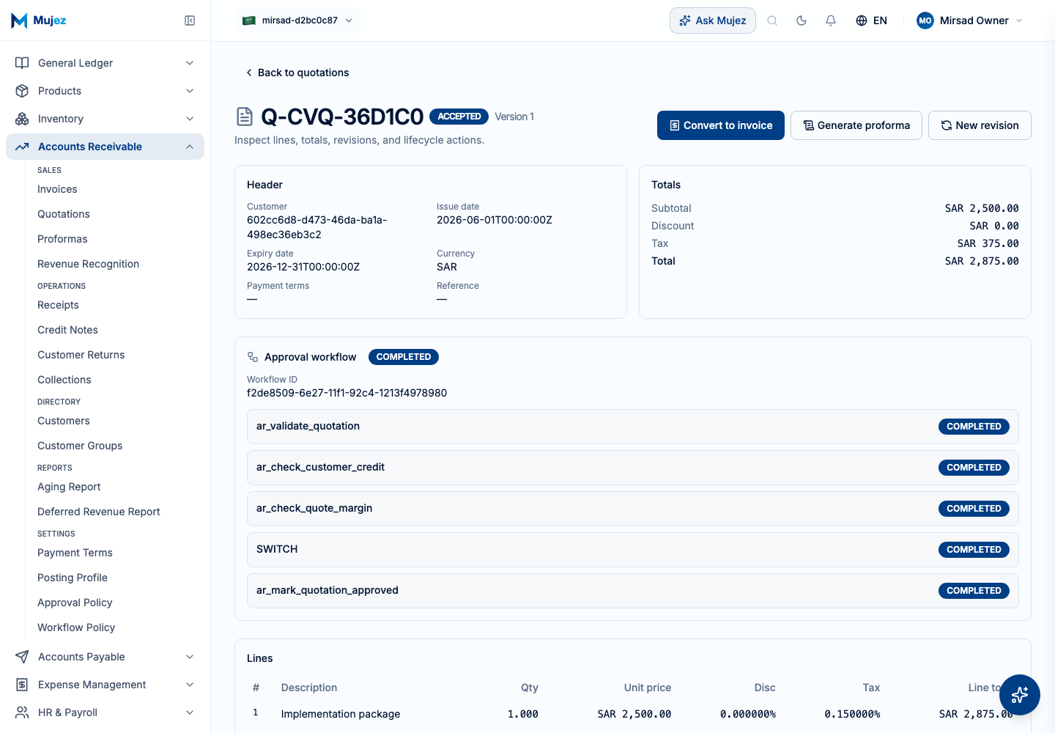Click the ar_check_quote_margin workflow step
The height and width of the screenshot is (733, 1055).
pyautogui.click(x=633, y=509)
